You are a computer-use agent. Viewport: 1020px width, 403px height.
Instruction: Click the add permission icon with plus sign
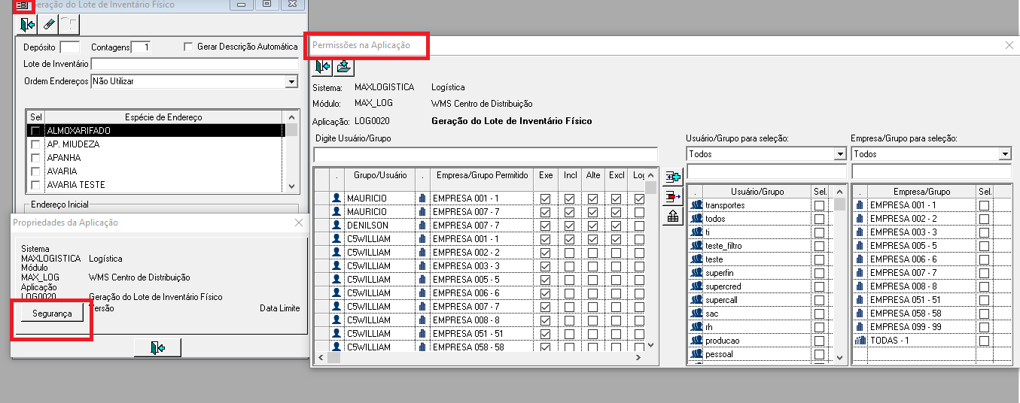(x=672, y=178)
